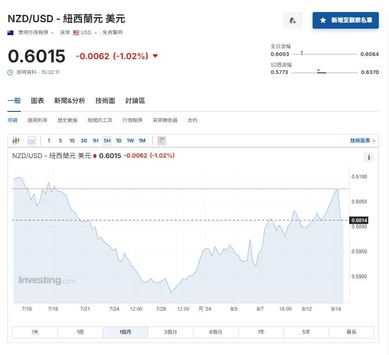The width and height of the screenshot is (389, 355).
Task: Click the US flag icon beside USD
Action: tap(76, 33)
